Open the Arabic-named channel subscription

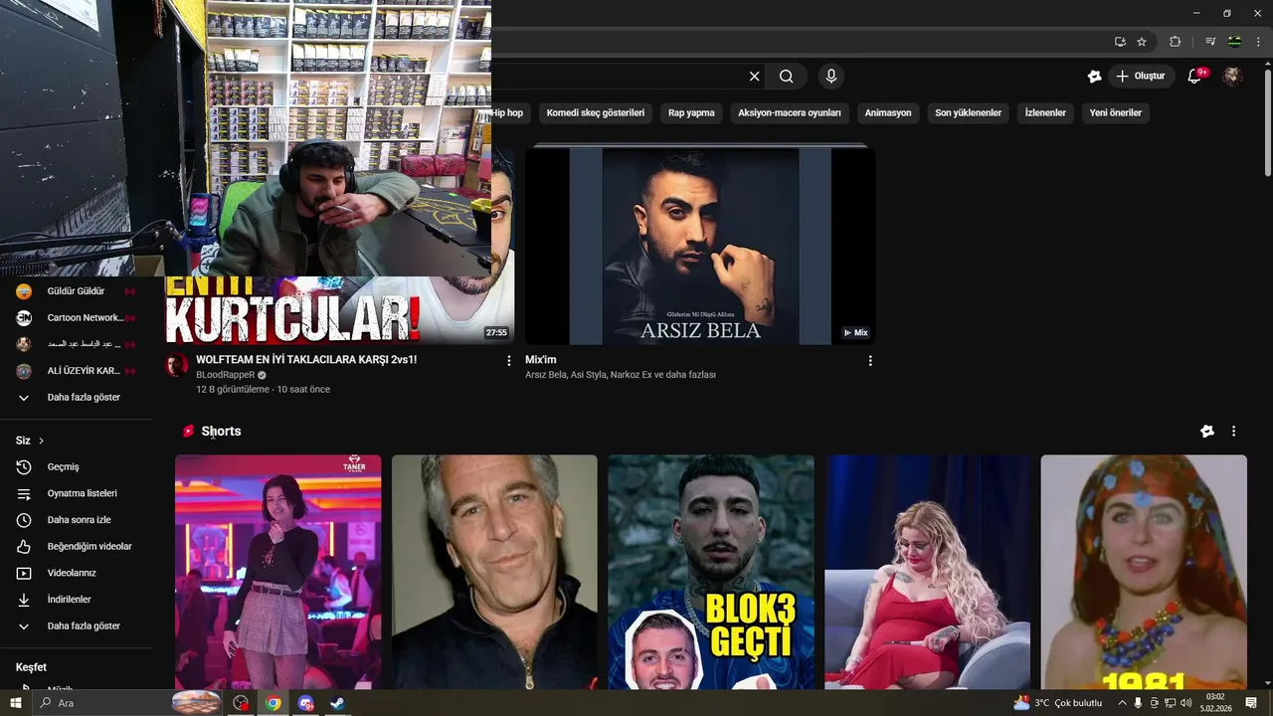76,344
